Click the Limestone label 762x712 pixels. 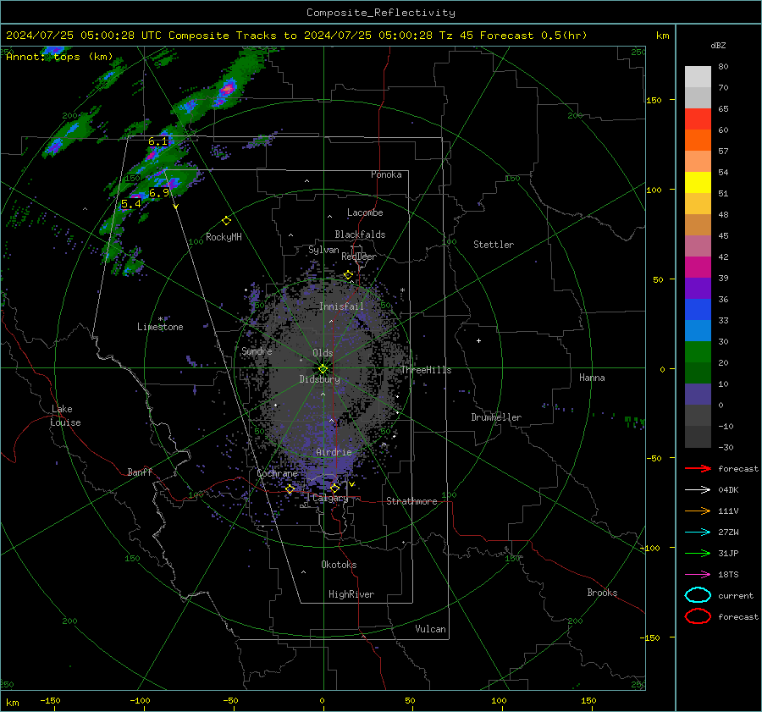160,327
